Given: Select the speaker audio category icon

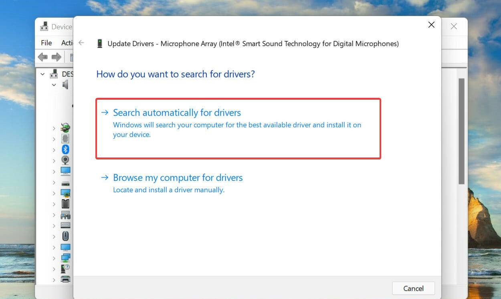Looking at the screenshot, I should [x=65, y=85].
